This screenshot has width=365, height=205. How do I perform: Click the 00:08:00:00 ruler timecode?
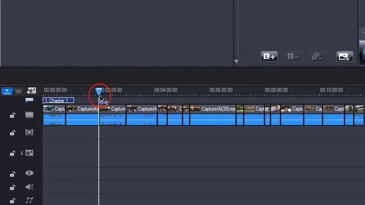tap(276, 90)
